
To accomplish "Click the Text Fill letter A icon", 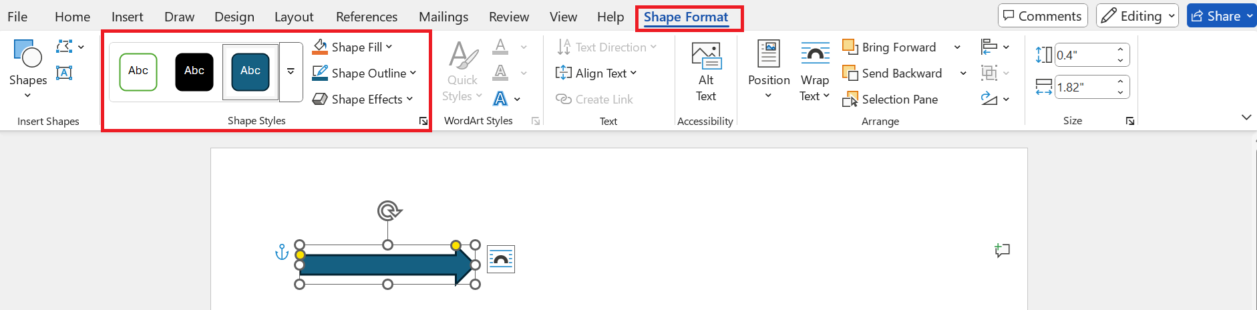I will click(500, 47).
